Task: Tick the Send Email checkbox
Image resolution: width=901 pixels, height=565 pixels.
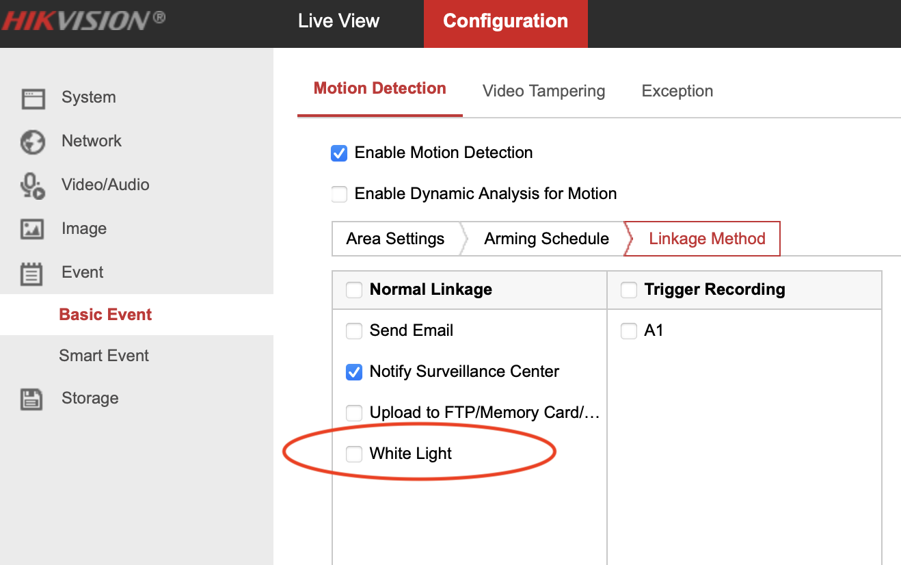Action: point(354,331)
